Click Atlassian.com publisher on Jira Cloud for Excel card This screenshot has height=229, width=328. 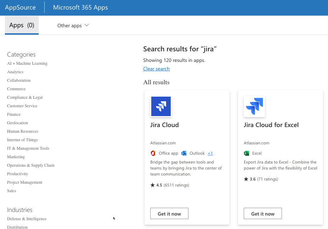[256, 143]
